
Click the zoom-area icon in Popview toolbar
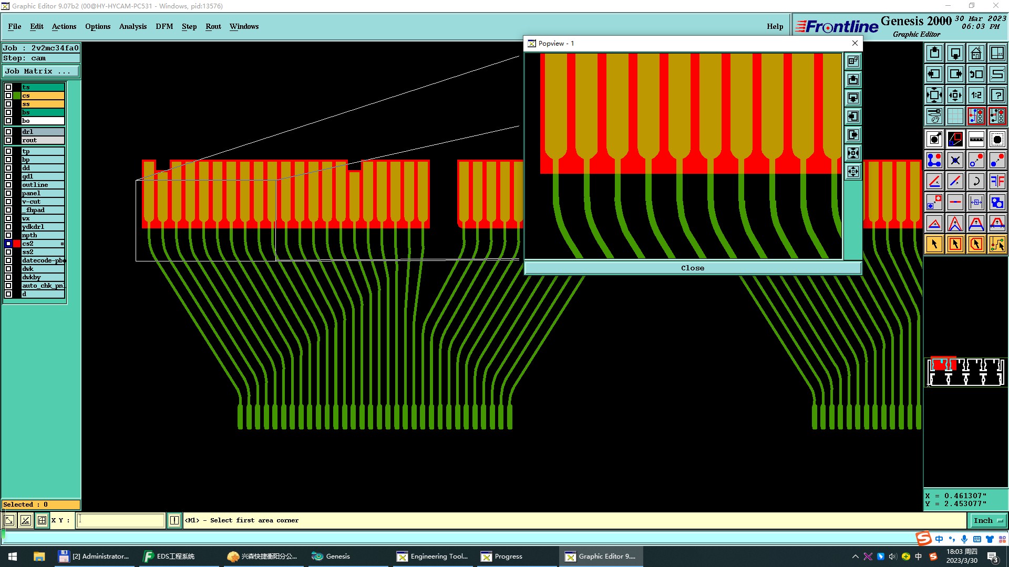point(853,61)
